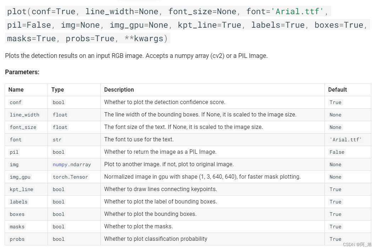The height and width of the screenshot is (250, 377).
Task: Click the Default column header
Action: point(337,89)
